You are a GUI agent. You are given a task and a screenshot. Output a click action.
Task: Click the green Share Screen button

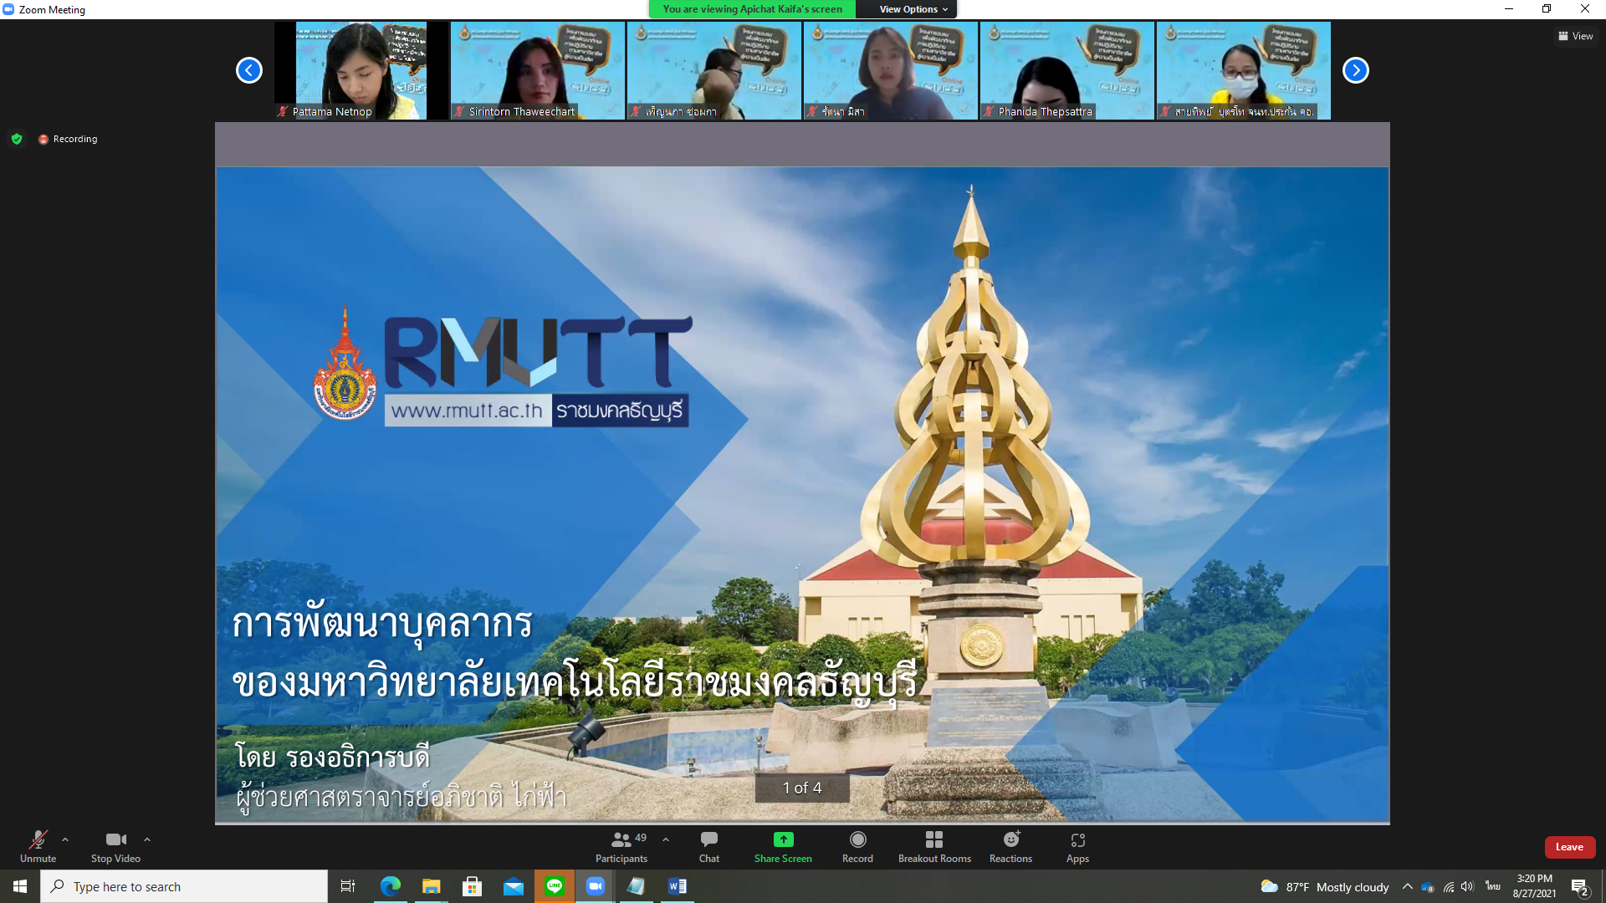(x=783, y=846)
